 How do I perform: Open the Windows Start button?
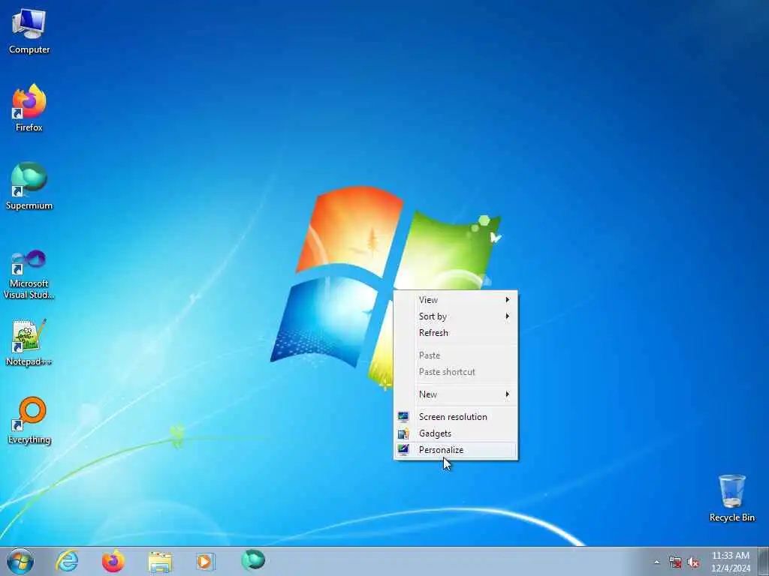tap(20, 561)
